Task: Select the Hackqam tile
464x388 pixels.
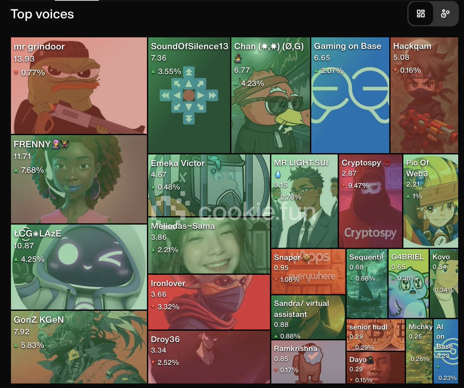Action: pyautogui.click(x=424, y=95)
